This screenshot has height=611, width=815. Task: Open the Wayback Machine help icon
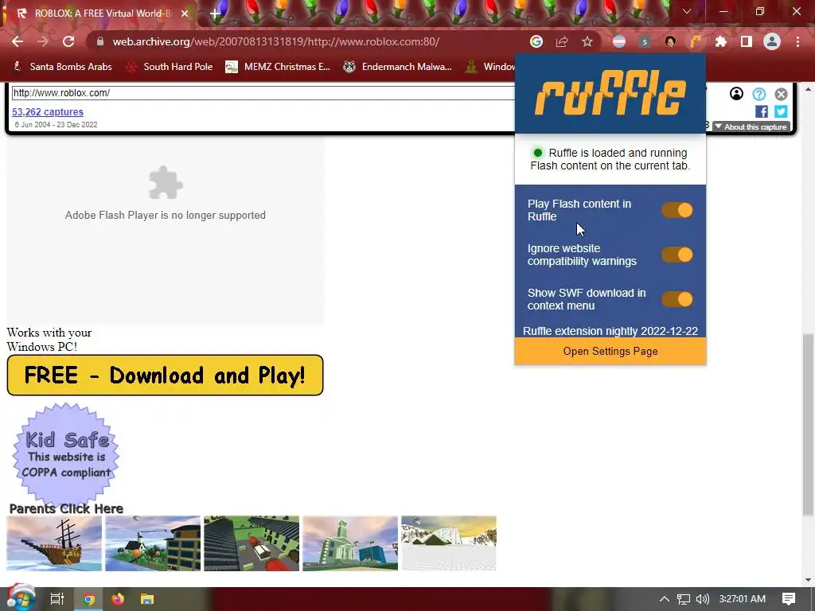click(758, 94)
